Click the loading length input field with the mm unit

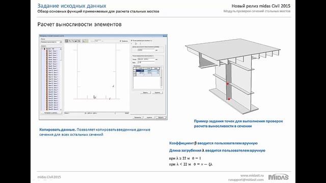[146, 50]
